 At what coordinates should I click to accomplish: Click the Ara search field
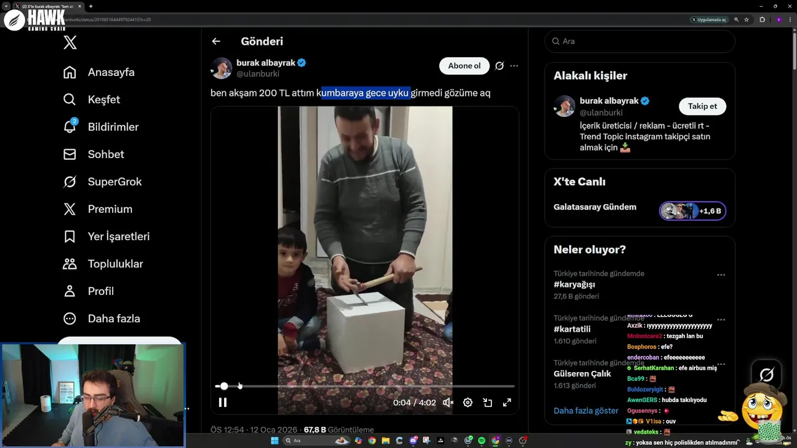coord(640,41)
